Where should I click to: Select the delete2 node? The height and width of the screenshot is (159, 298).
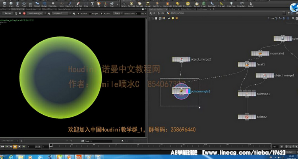click(247, 117)
